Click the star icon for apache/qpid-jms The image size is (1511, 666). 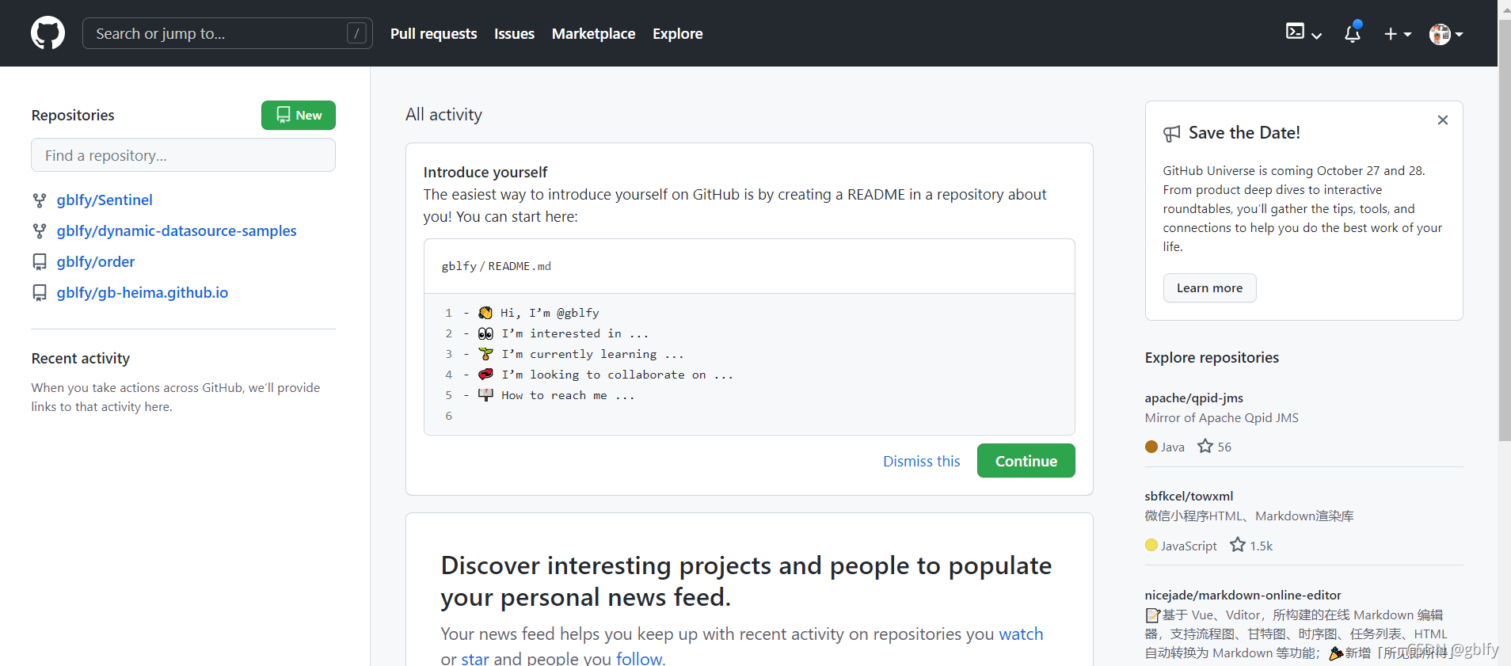tap(1205, 447)
